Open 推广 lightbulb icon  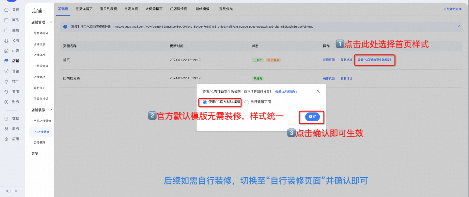(x=7, y=81)
